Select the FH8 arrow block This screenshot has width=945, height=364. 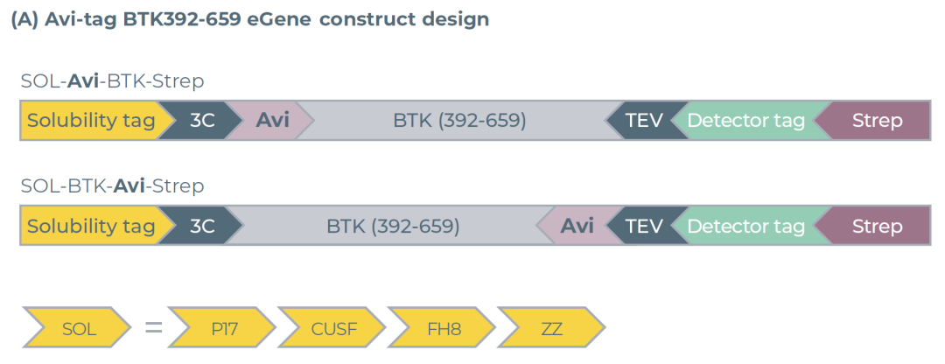click(x=442, y=329)
